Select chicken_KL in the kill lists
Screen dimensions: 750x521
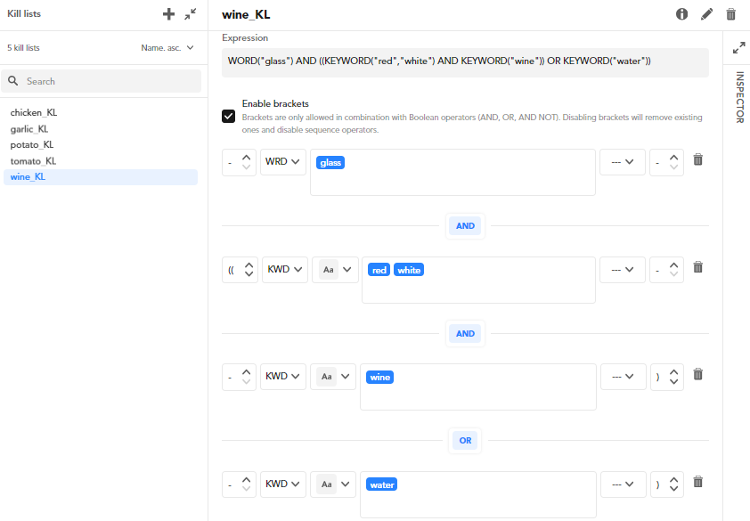34,113
